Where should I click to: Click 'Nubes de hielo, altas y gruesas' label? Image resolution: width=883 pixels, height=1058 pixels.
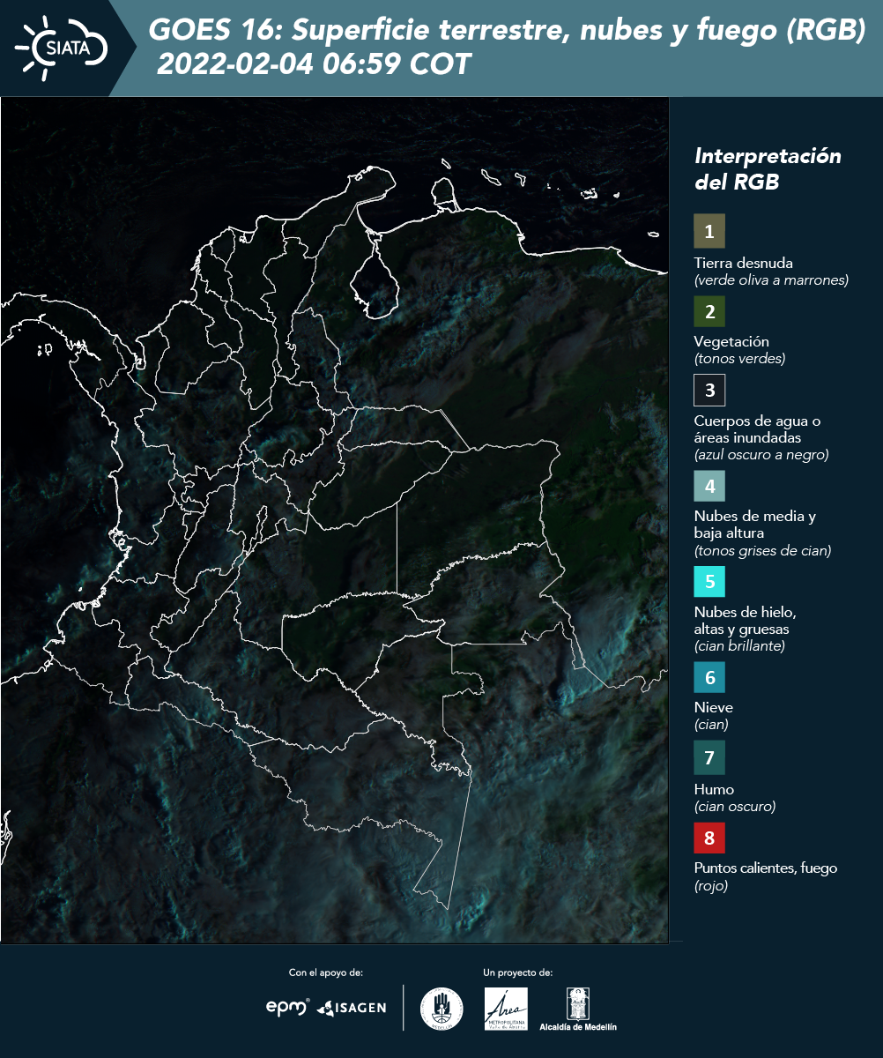pos(745,621)
